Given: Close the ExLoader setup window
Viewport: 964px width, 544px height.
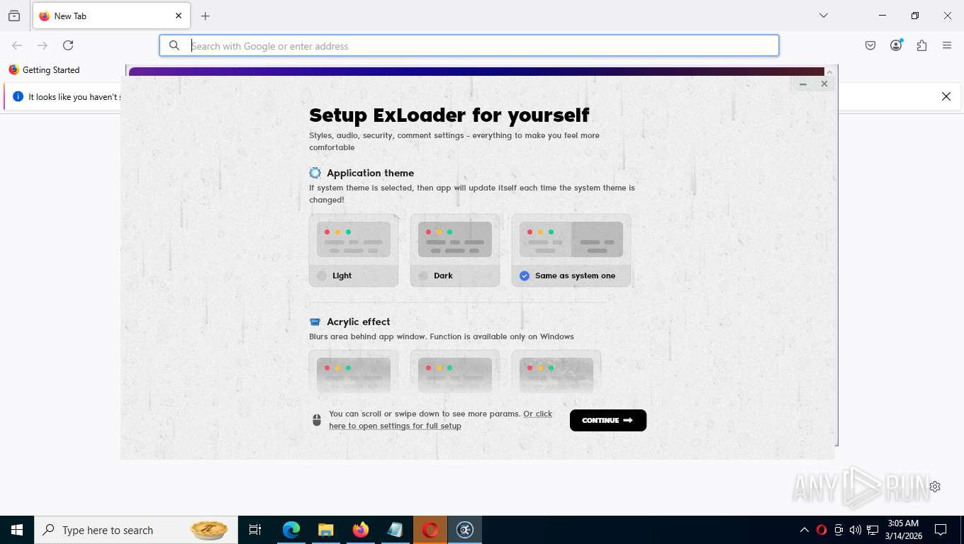Looking at the screenshot, I should (x=824, y=84).
